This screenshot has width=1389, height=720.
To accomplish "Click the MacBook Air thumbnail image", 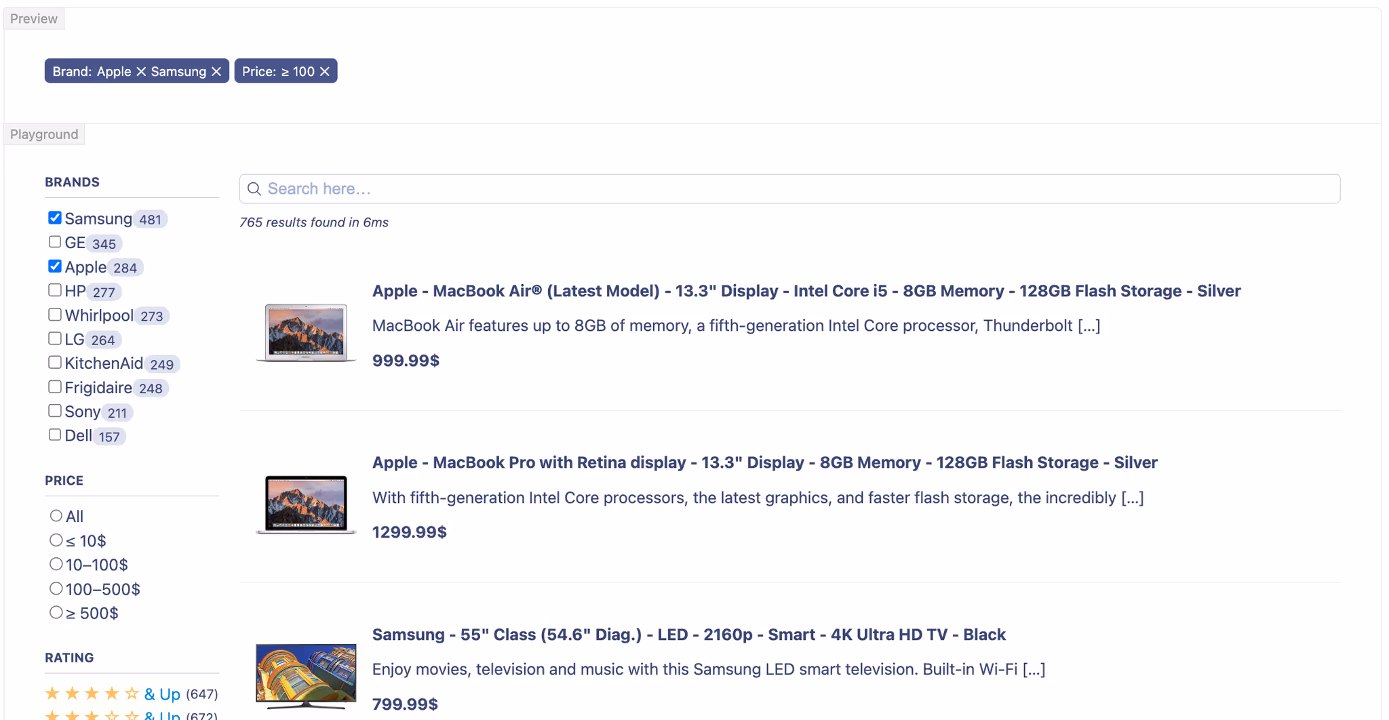I will pyautogui.click(x=306, y=333).
